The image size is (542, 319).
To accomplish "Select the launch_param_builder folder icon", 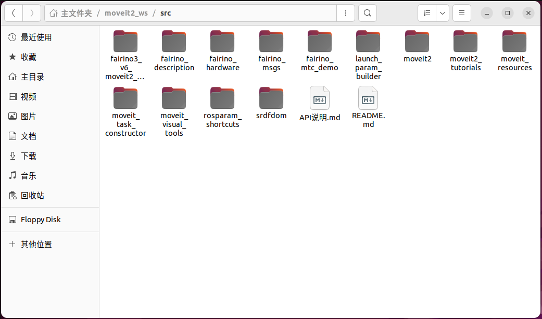I will [368, 41].
